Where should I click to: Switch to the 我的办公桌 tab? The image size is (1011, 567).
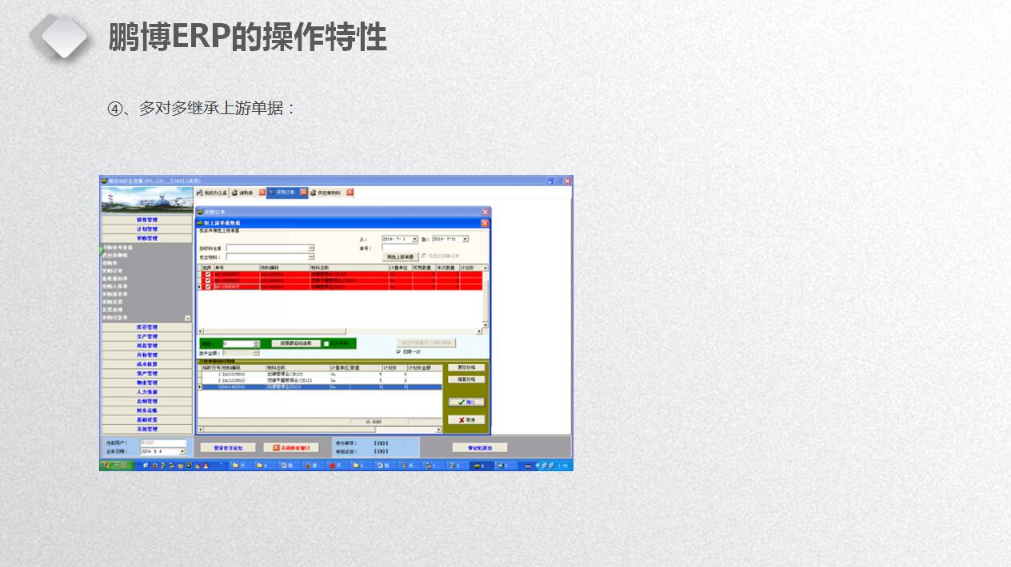[x=212, y=192]
